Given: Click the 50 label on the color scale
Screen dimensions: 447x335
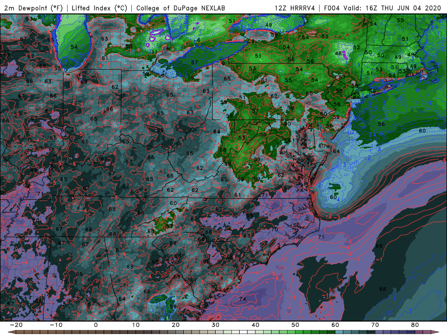Looking at the screenshot, I should [296, 325].
